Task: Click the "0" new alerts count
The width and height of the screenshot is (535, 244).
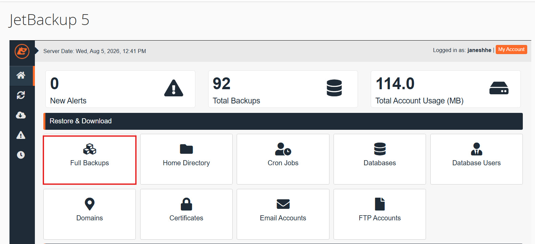Action: [x=55, y=83]
